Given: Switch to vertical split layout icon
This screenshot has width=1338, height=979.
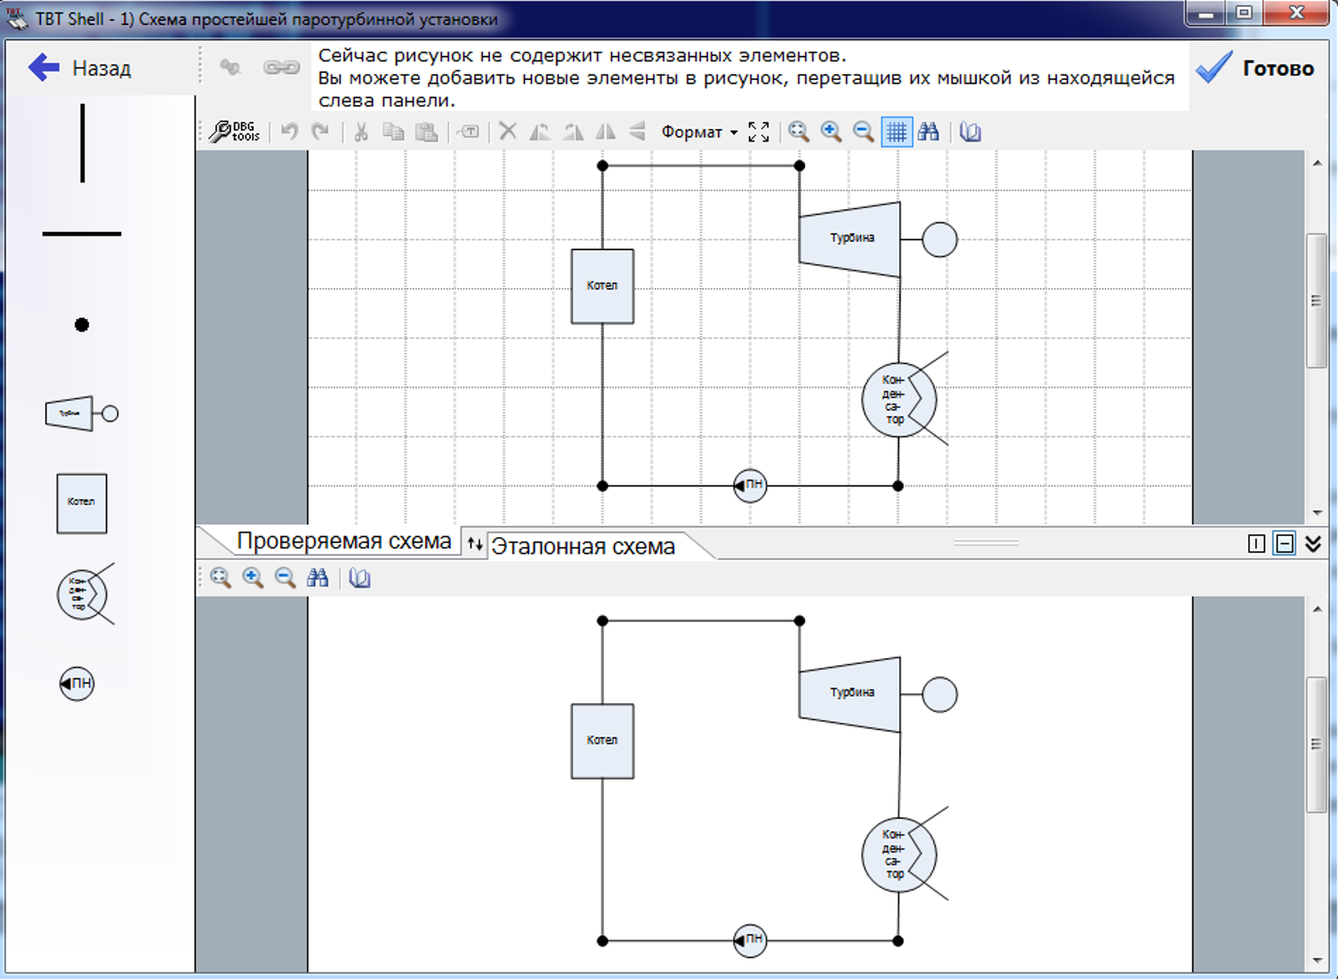Looking at the screenshot, I should (1256, 543).
